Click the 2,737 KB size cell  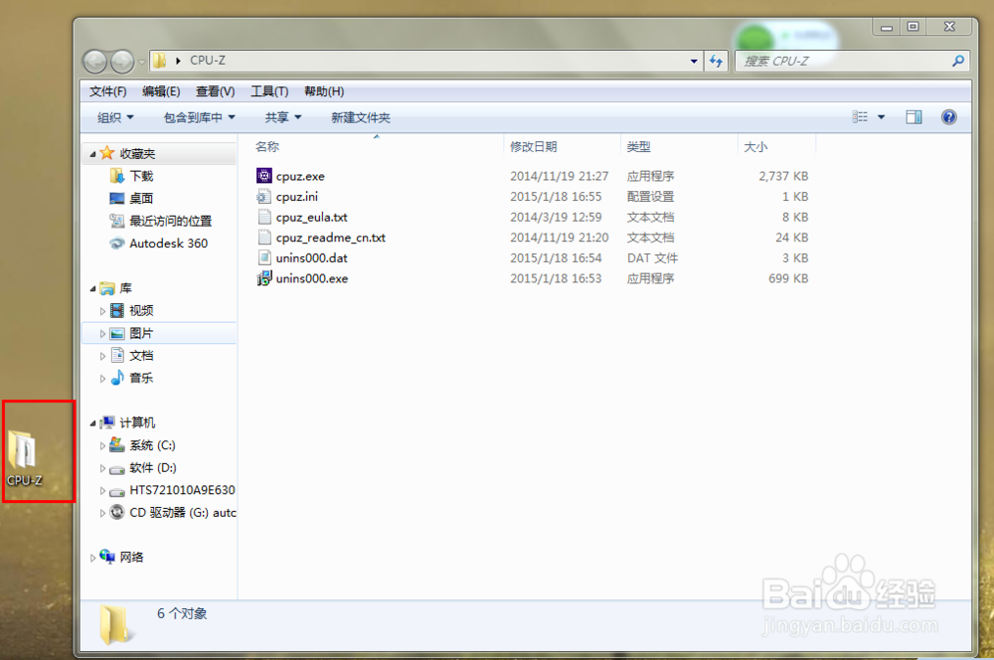pyautogui.click(x=783, y=176)
